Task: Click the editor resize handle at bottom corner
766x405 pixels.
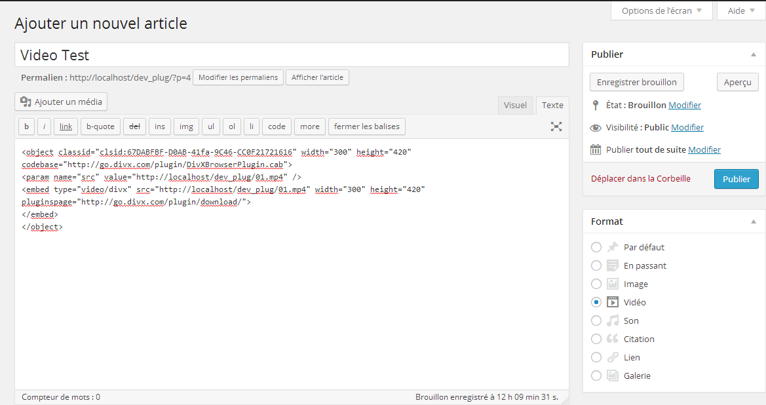Action: coord(565,400)
